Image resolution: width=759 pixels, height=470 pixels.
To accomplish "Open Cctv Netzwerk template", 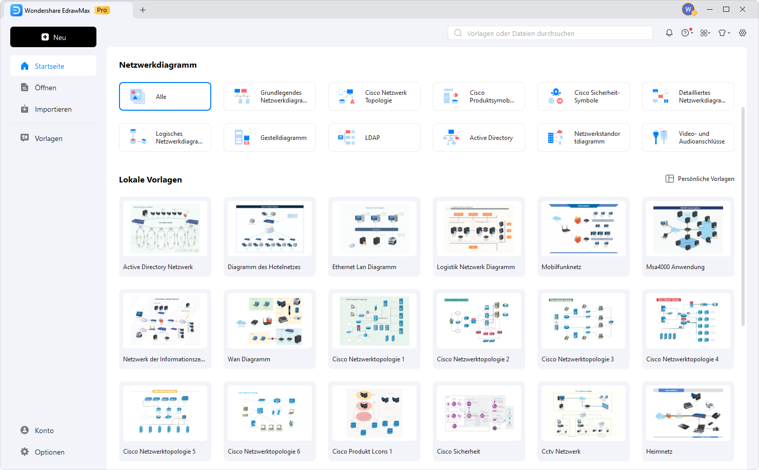I will coord(584,421).
